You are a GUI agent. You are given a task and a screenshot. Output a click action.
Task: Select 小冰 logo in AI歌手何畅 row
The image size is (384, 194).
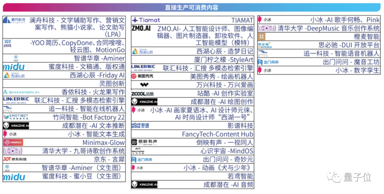[x=265, y=20]
